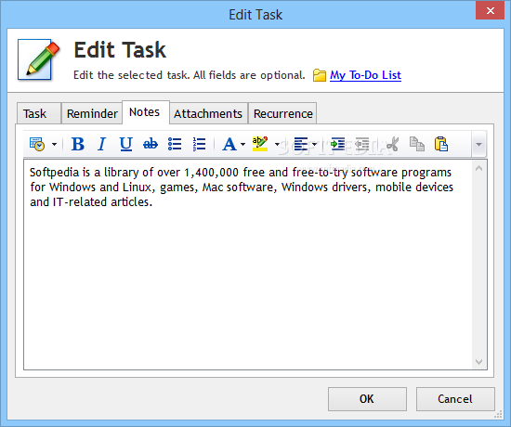Click the Edit Task pencil icon
The width and height of the screenshot is (511, 427).
tap(38, 60)
